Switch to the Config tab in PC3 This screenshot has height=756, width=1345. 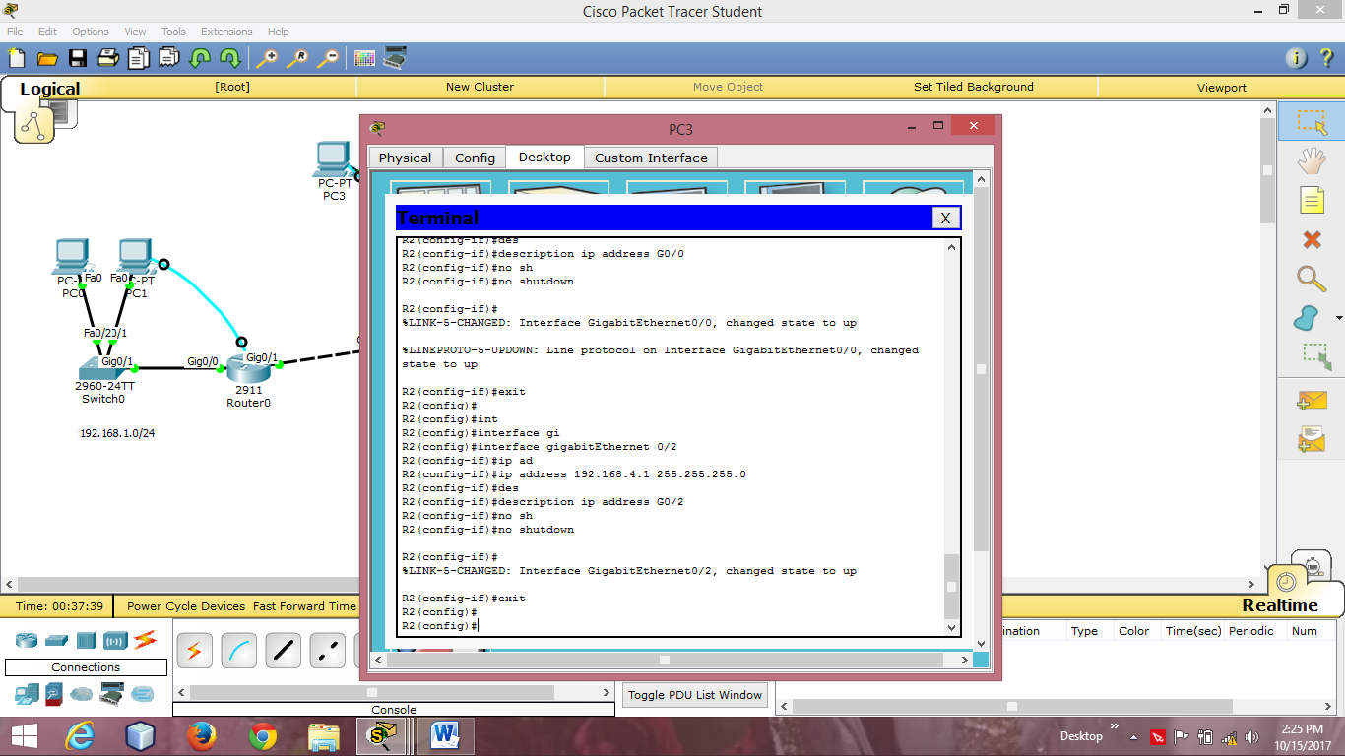(475, 157)
